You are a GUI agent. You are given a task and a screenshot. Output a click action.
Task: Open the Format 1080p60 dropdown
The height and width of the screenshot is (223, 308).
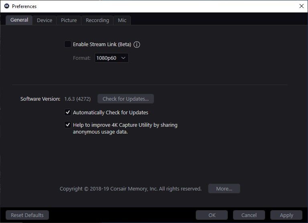pyautogui.click(x=111, y=58)
